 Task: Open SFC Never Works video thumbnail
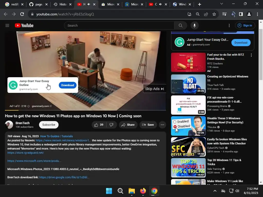coord(188,147)
